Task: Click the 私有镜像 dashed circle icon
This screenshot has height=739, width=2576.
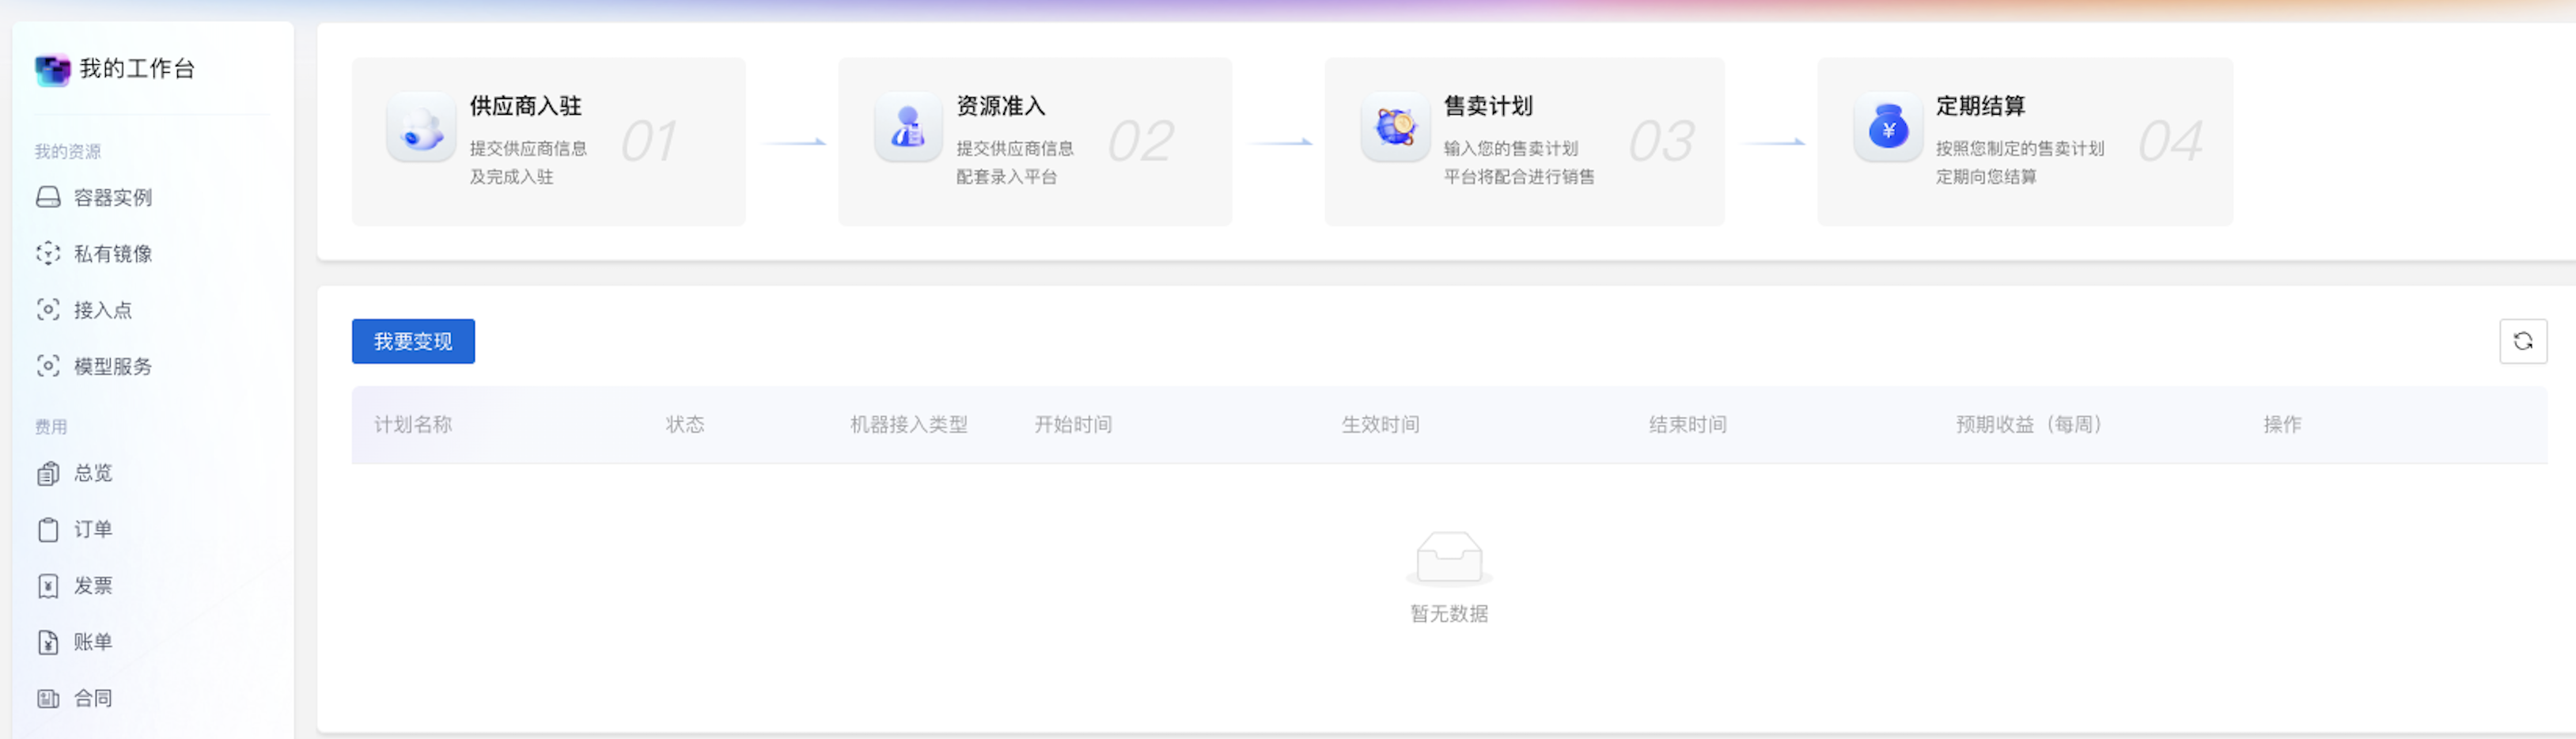Action: (x=48, y=254)
